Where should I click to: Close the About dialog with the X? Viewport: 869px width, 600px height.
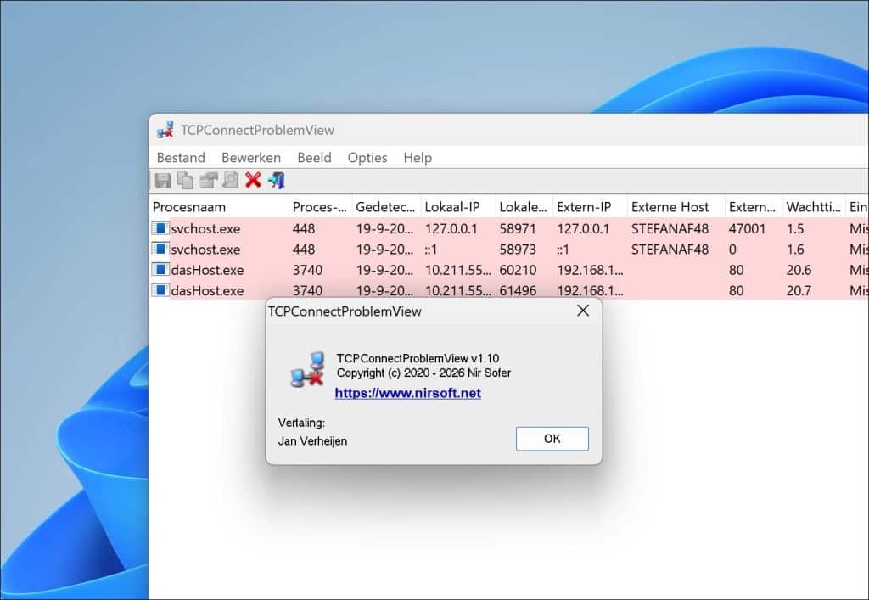pos(583,311)
